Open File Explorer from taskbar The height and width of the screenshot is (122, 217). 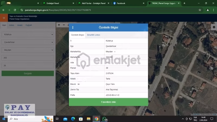click(x=88, y=119)
